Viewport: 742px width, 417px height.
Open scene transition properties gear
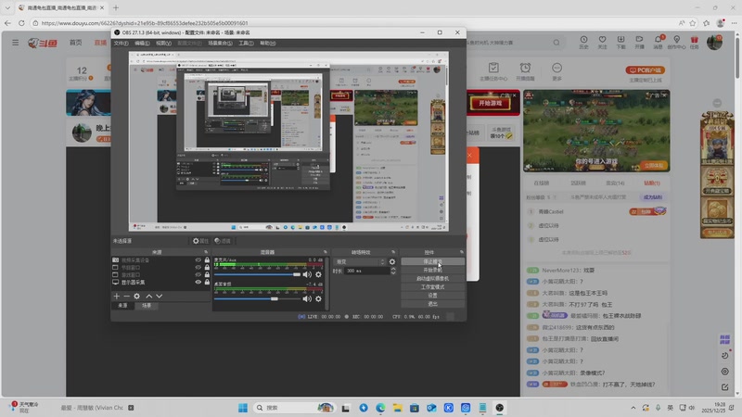coord(391,261)
